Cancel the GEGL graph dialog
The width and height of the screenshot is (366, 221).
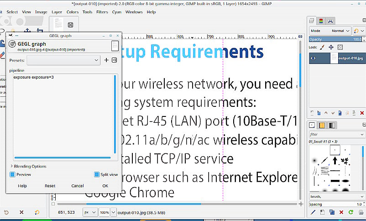pyautogui.click(x=78, y=186)
